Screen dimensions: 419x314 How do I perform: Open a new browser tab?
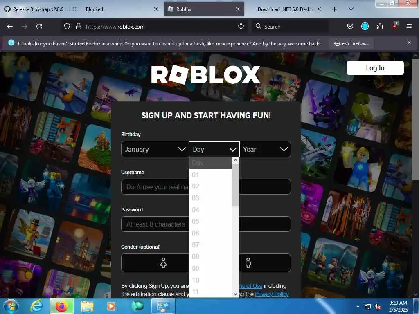[334, 9]
